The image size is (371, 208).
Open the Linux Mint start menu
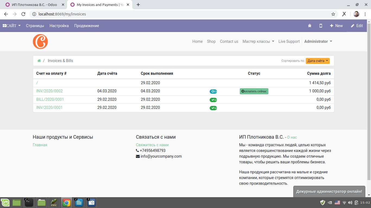(5, 203)
